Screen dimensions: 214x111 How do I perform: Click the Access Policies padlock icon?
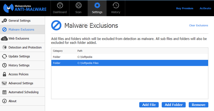click(x=5, y=74)
